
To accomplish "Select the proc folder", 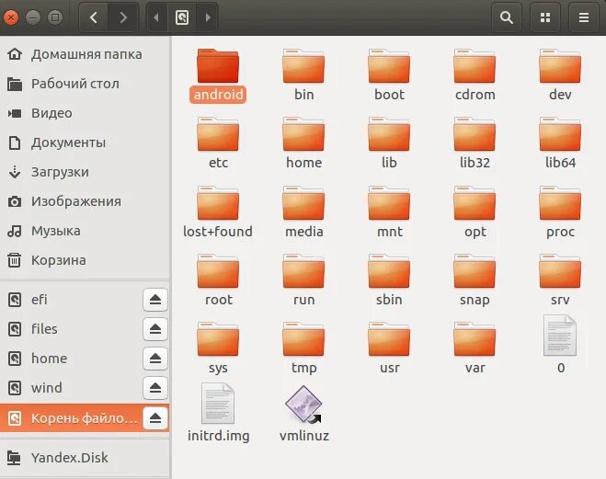I will point(560,212).
